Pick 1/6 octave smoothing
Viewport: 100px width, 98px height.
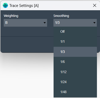point(75,62)
